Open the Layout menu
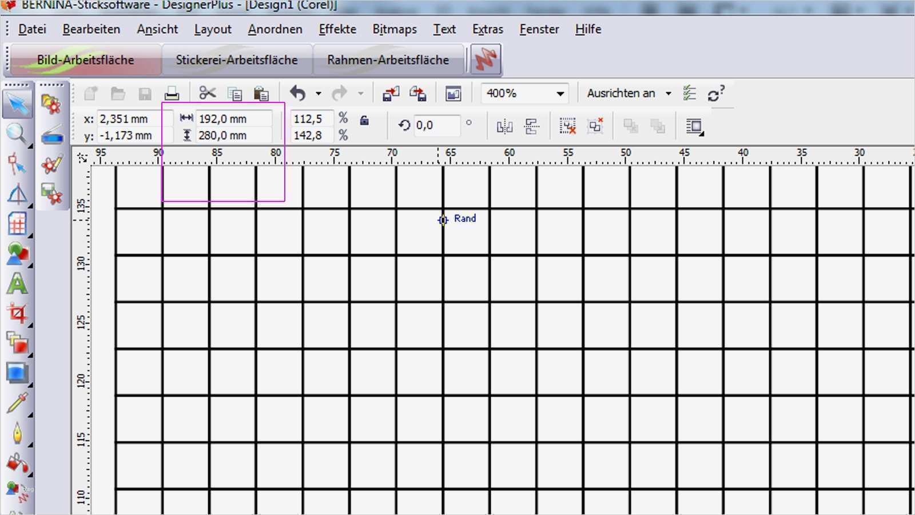Viewport: 915px width, 515px height. coord(213,29)
